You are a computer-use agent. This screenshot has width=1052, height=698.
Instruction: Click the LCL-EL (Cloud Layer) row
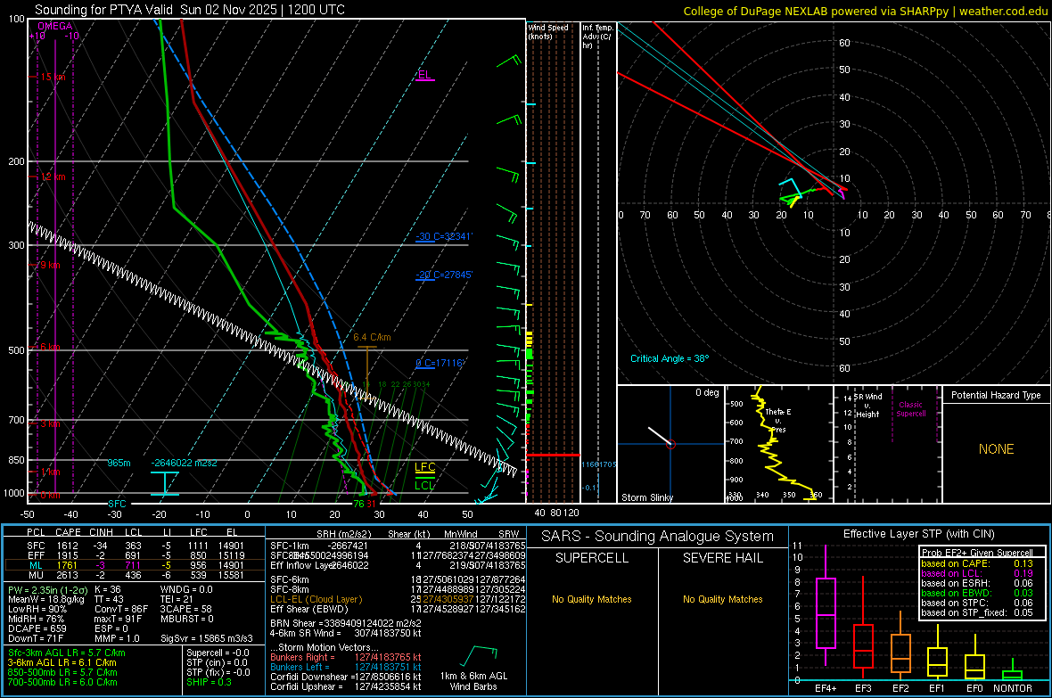click(398, 599)
